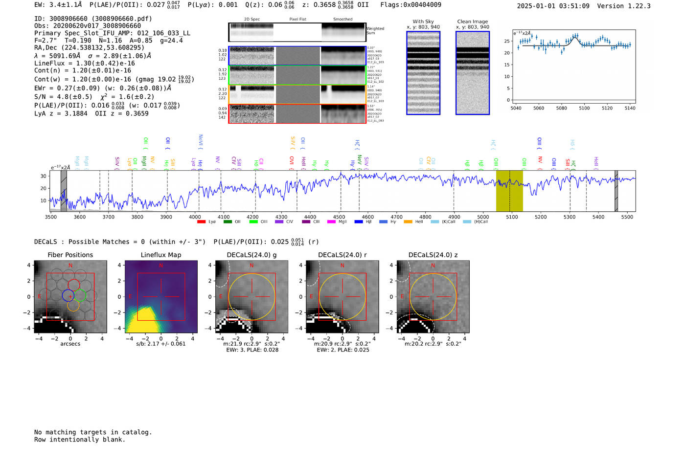Click the yellow aperture circle in DECaLS g
The width and height of the screenshot is (685, 466).
[251, 297]
